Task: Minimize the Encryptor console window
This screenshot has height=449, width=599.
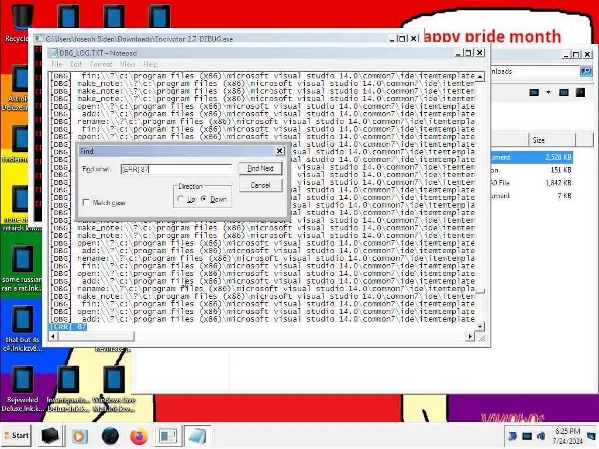Action: [x=393, y=39]
